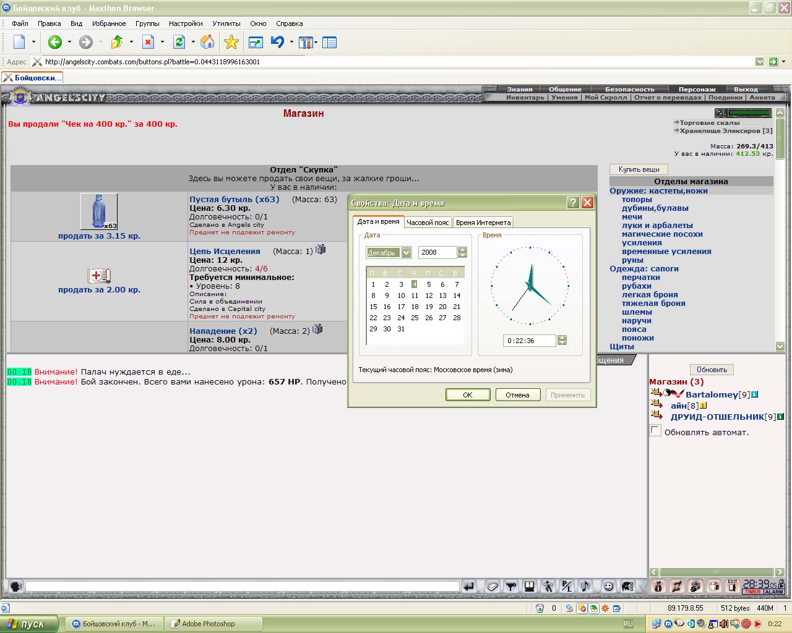The height and width of the screenshot is (633, 792).
Task: Click the Home icon in toolbar
Action: click(x=207, y=42)
